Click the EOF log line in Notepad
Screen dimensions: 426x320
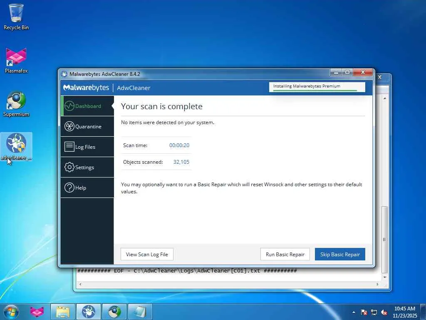[x=187, y=271]
